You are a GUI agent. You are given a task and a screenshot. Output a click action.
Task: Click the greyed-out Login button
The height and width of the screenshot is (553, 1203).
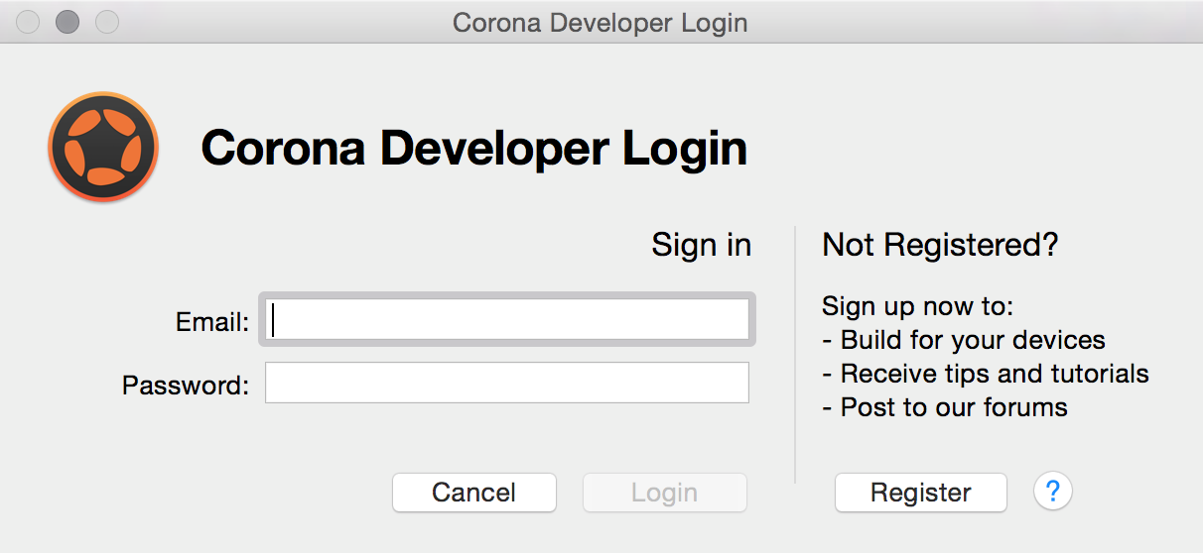[665, 493]
